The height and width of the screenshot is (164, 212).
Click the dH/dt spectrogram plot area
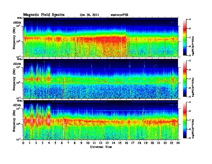pos(101,37)
